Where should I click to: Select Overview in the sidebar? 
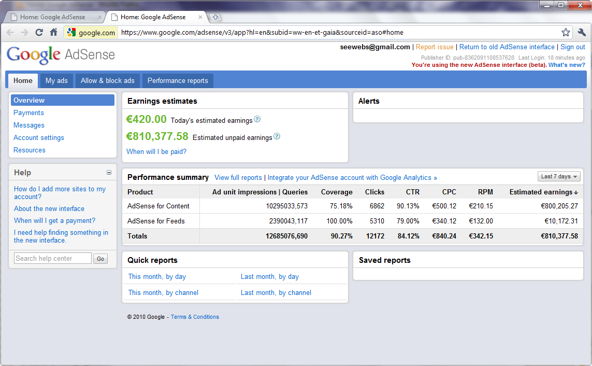tap(63, 100)
